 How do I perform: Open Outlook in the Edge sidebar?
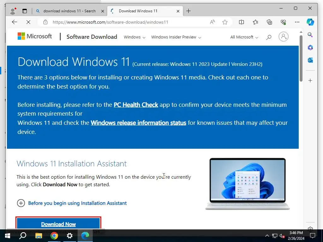[310, 60]
